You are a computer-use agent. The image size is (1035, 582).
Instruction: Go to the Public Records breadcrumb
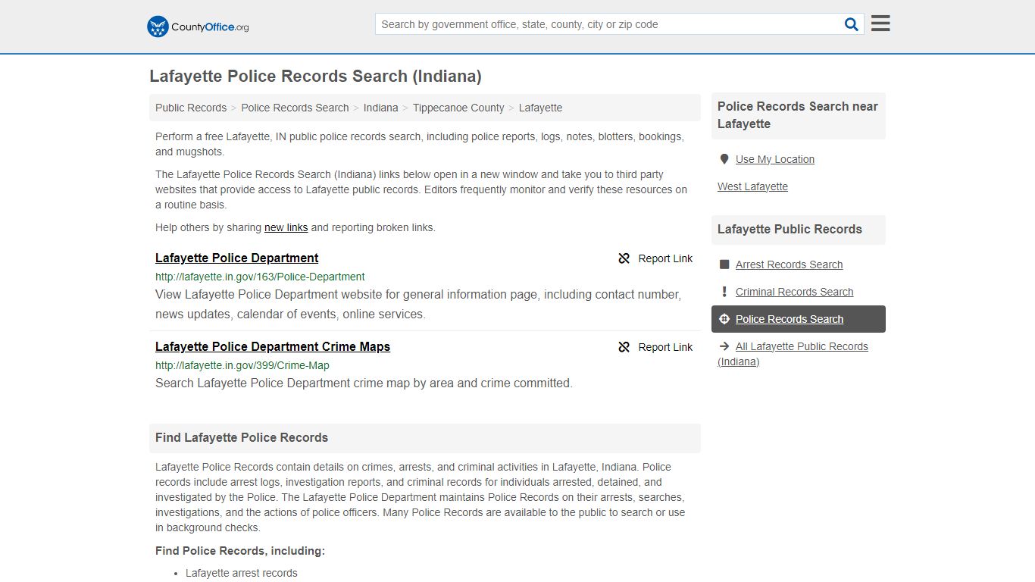pos(191,108)
